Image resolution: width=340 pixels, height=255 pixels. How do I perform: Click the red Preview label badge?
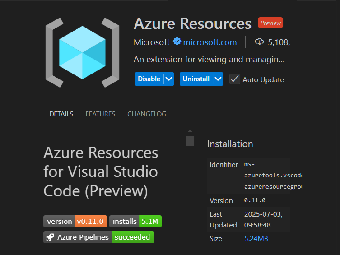(270, 23)
